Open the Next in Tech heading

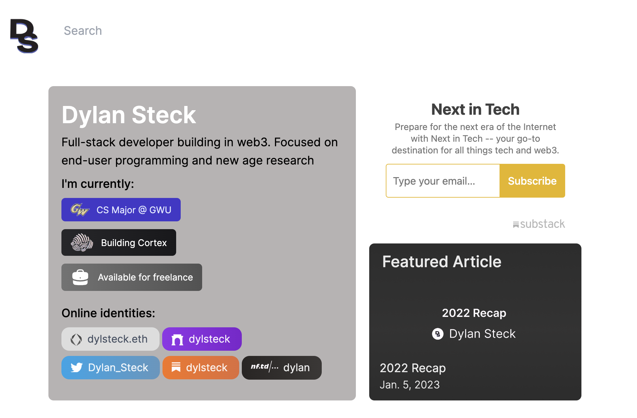point(475,109)
